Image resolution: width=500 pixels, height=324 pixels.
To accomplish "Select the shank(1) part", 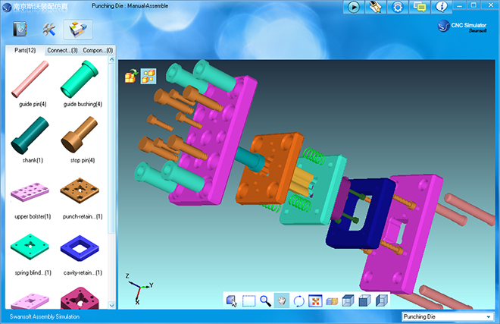I will point(31,137).
